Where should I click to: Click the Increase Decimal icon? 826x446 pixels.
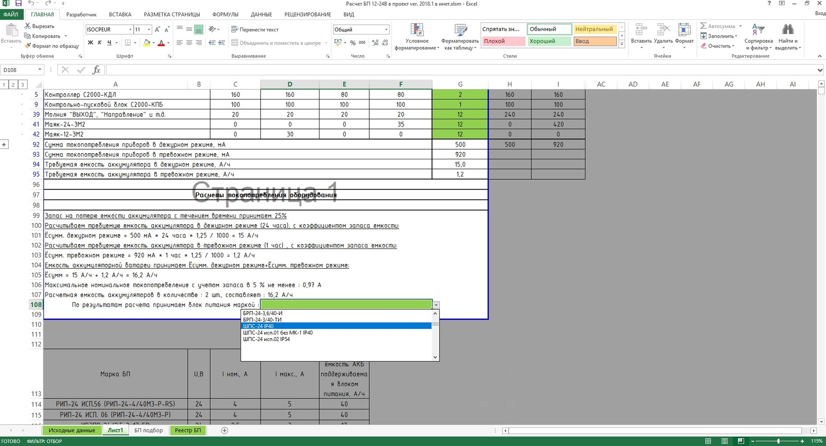pos(375,43)
